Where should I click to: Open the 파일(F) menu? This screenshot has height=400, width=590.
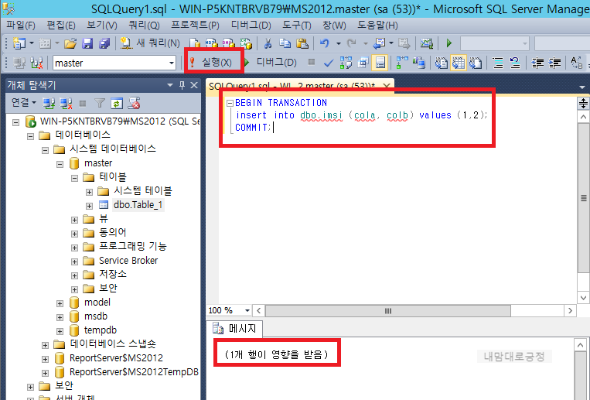coord(20,26)
